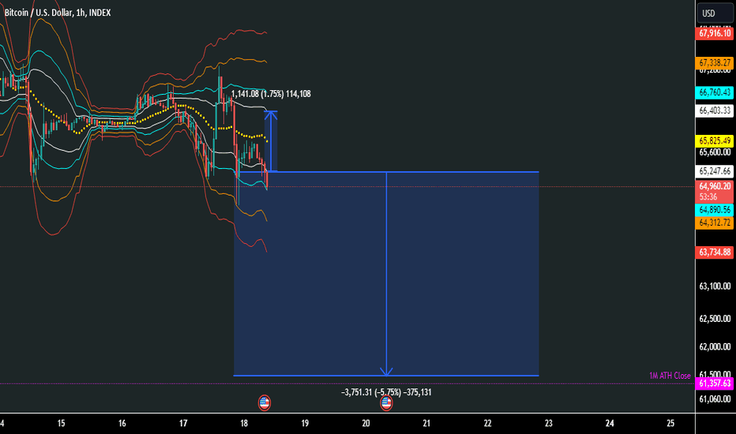Click the white 66,403.33 price label
736x434 pixels.
pyautogui.click(x=715, y=110)
